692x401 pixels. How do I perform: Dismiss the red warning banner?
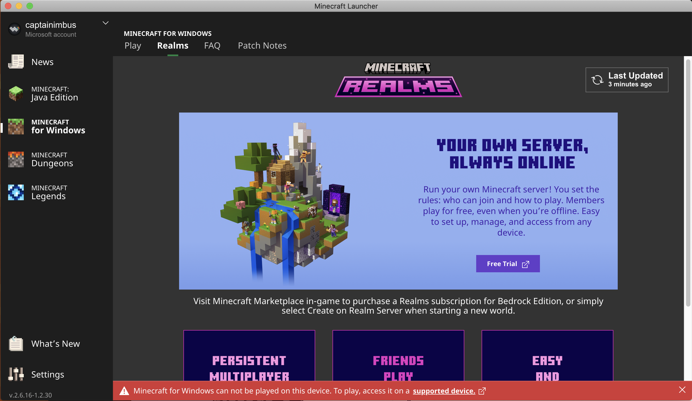(682, 390)
